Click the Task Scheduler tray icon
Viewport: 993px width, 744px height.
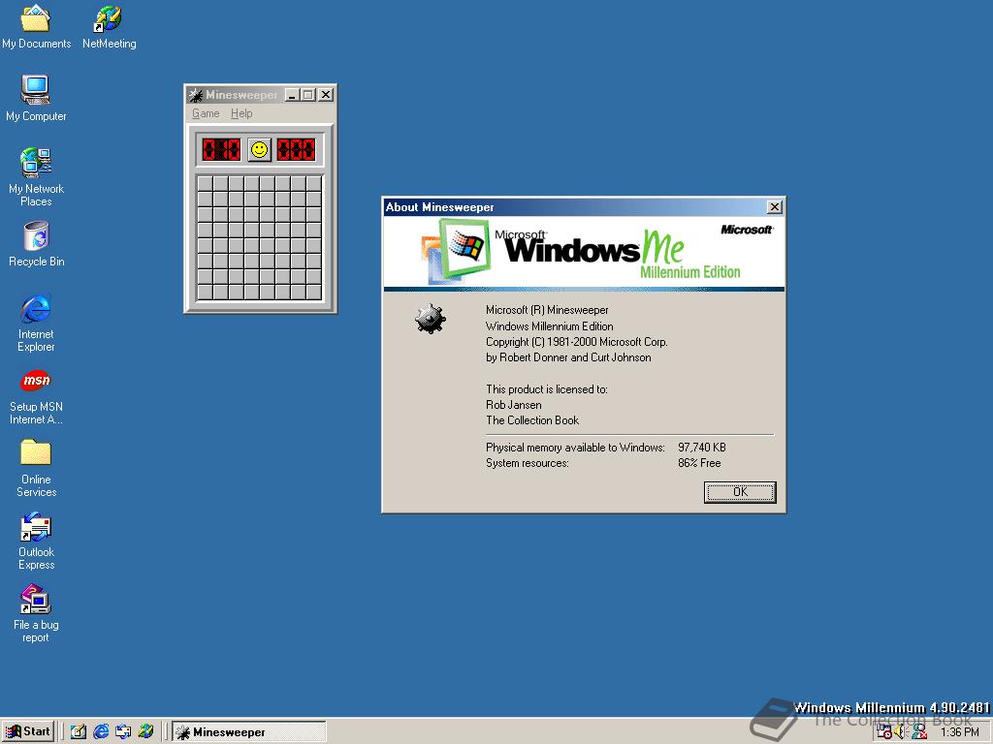coord(884,732)
